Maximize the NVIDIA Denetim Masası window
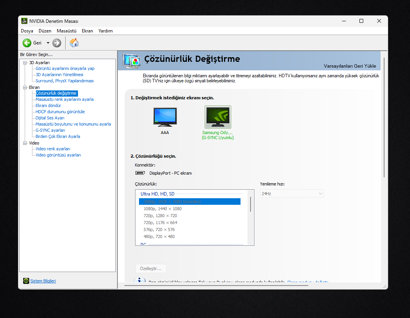The height and width of the screenshot is (318, 410). pyautogui.click(x=361, y=21)
